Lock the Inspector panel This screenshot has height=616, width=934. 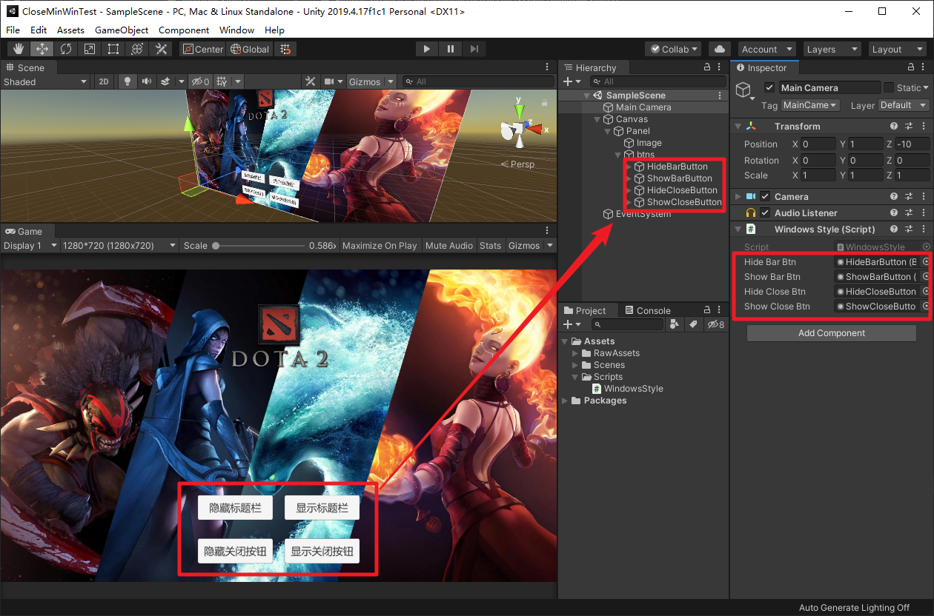912,67
